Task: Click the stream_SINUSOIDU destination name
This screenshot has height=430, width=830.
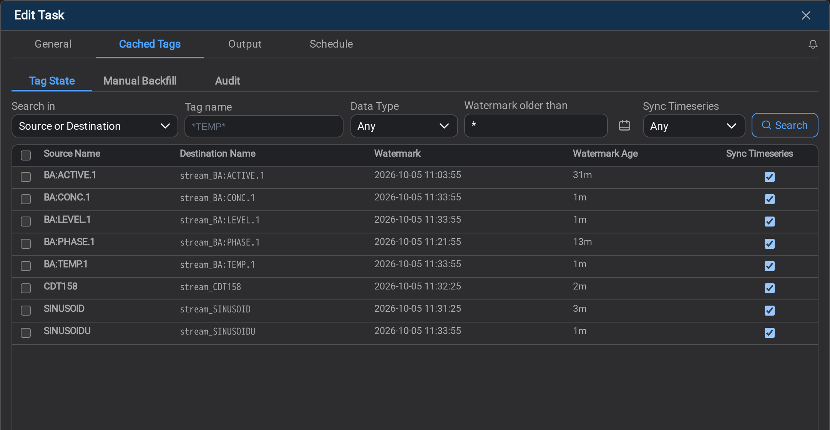Action: [x=217, y=332]
